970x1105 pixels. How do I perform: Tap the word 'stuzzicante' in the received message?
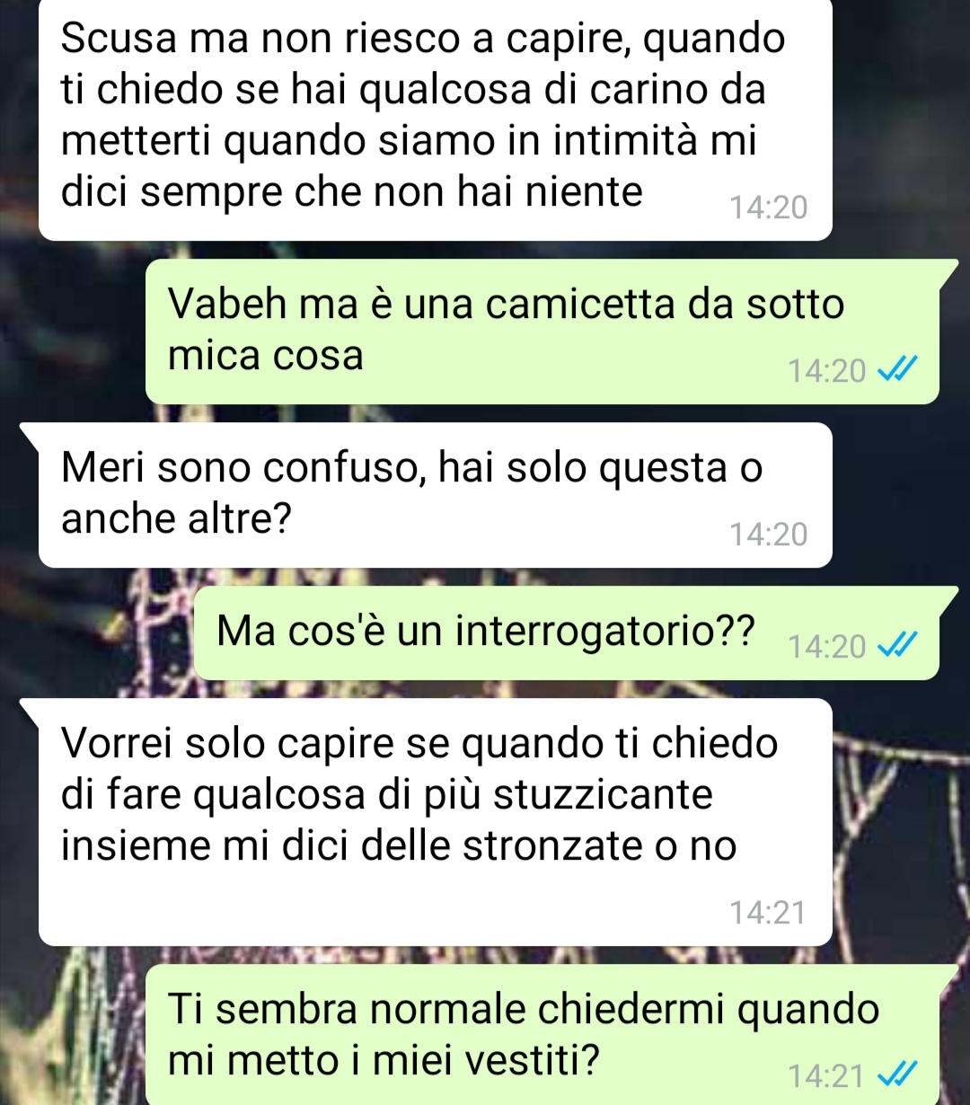pyautogui.click(x=603, y=795)
